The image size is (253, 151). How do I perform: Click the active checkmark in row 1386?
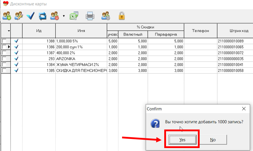coord(16,47)
